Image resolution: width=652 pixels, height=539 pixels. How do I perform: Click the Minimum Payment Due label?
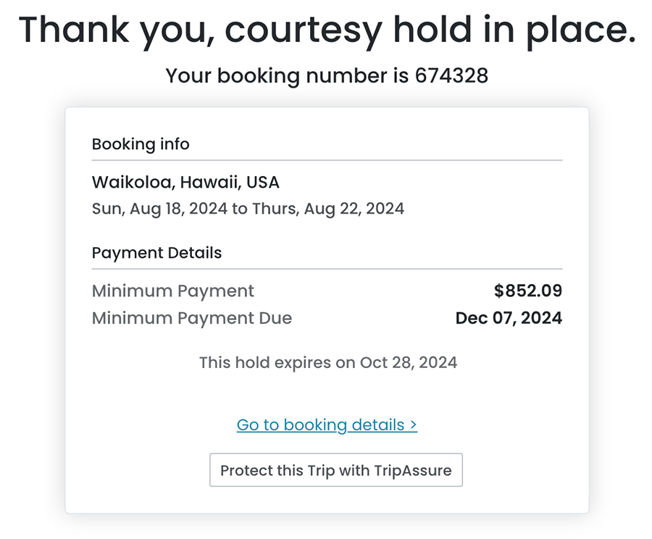pos(192,317)
